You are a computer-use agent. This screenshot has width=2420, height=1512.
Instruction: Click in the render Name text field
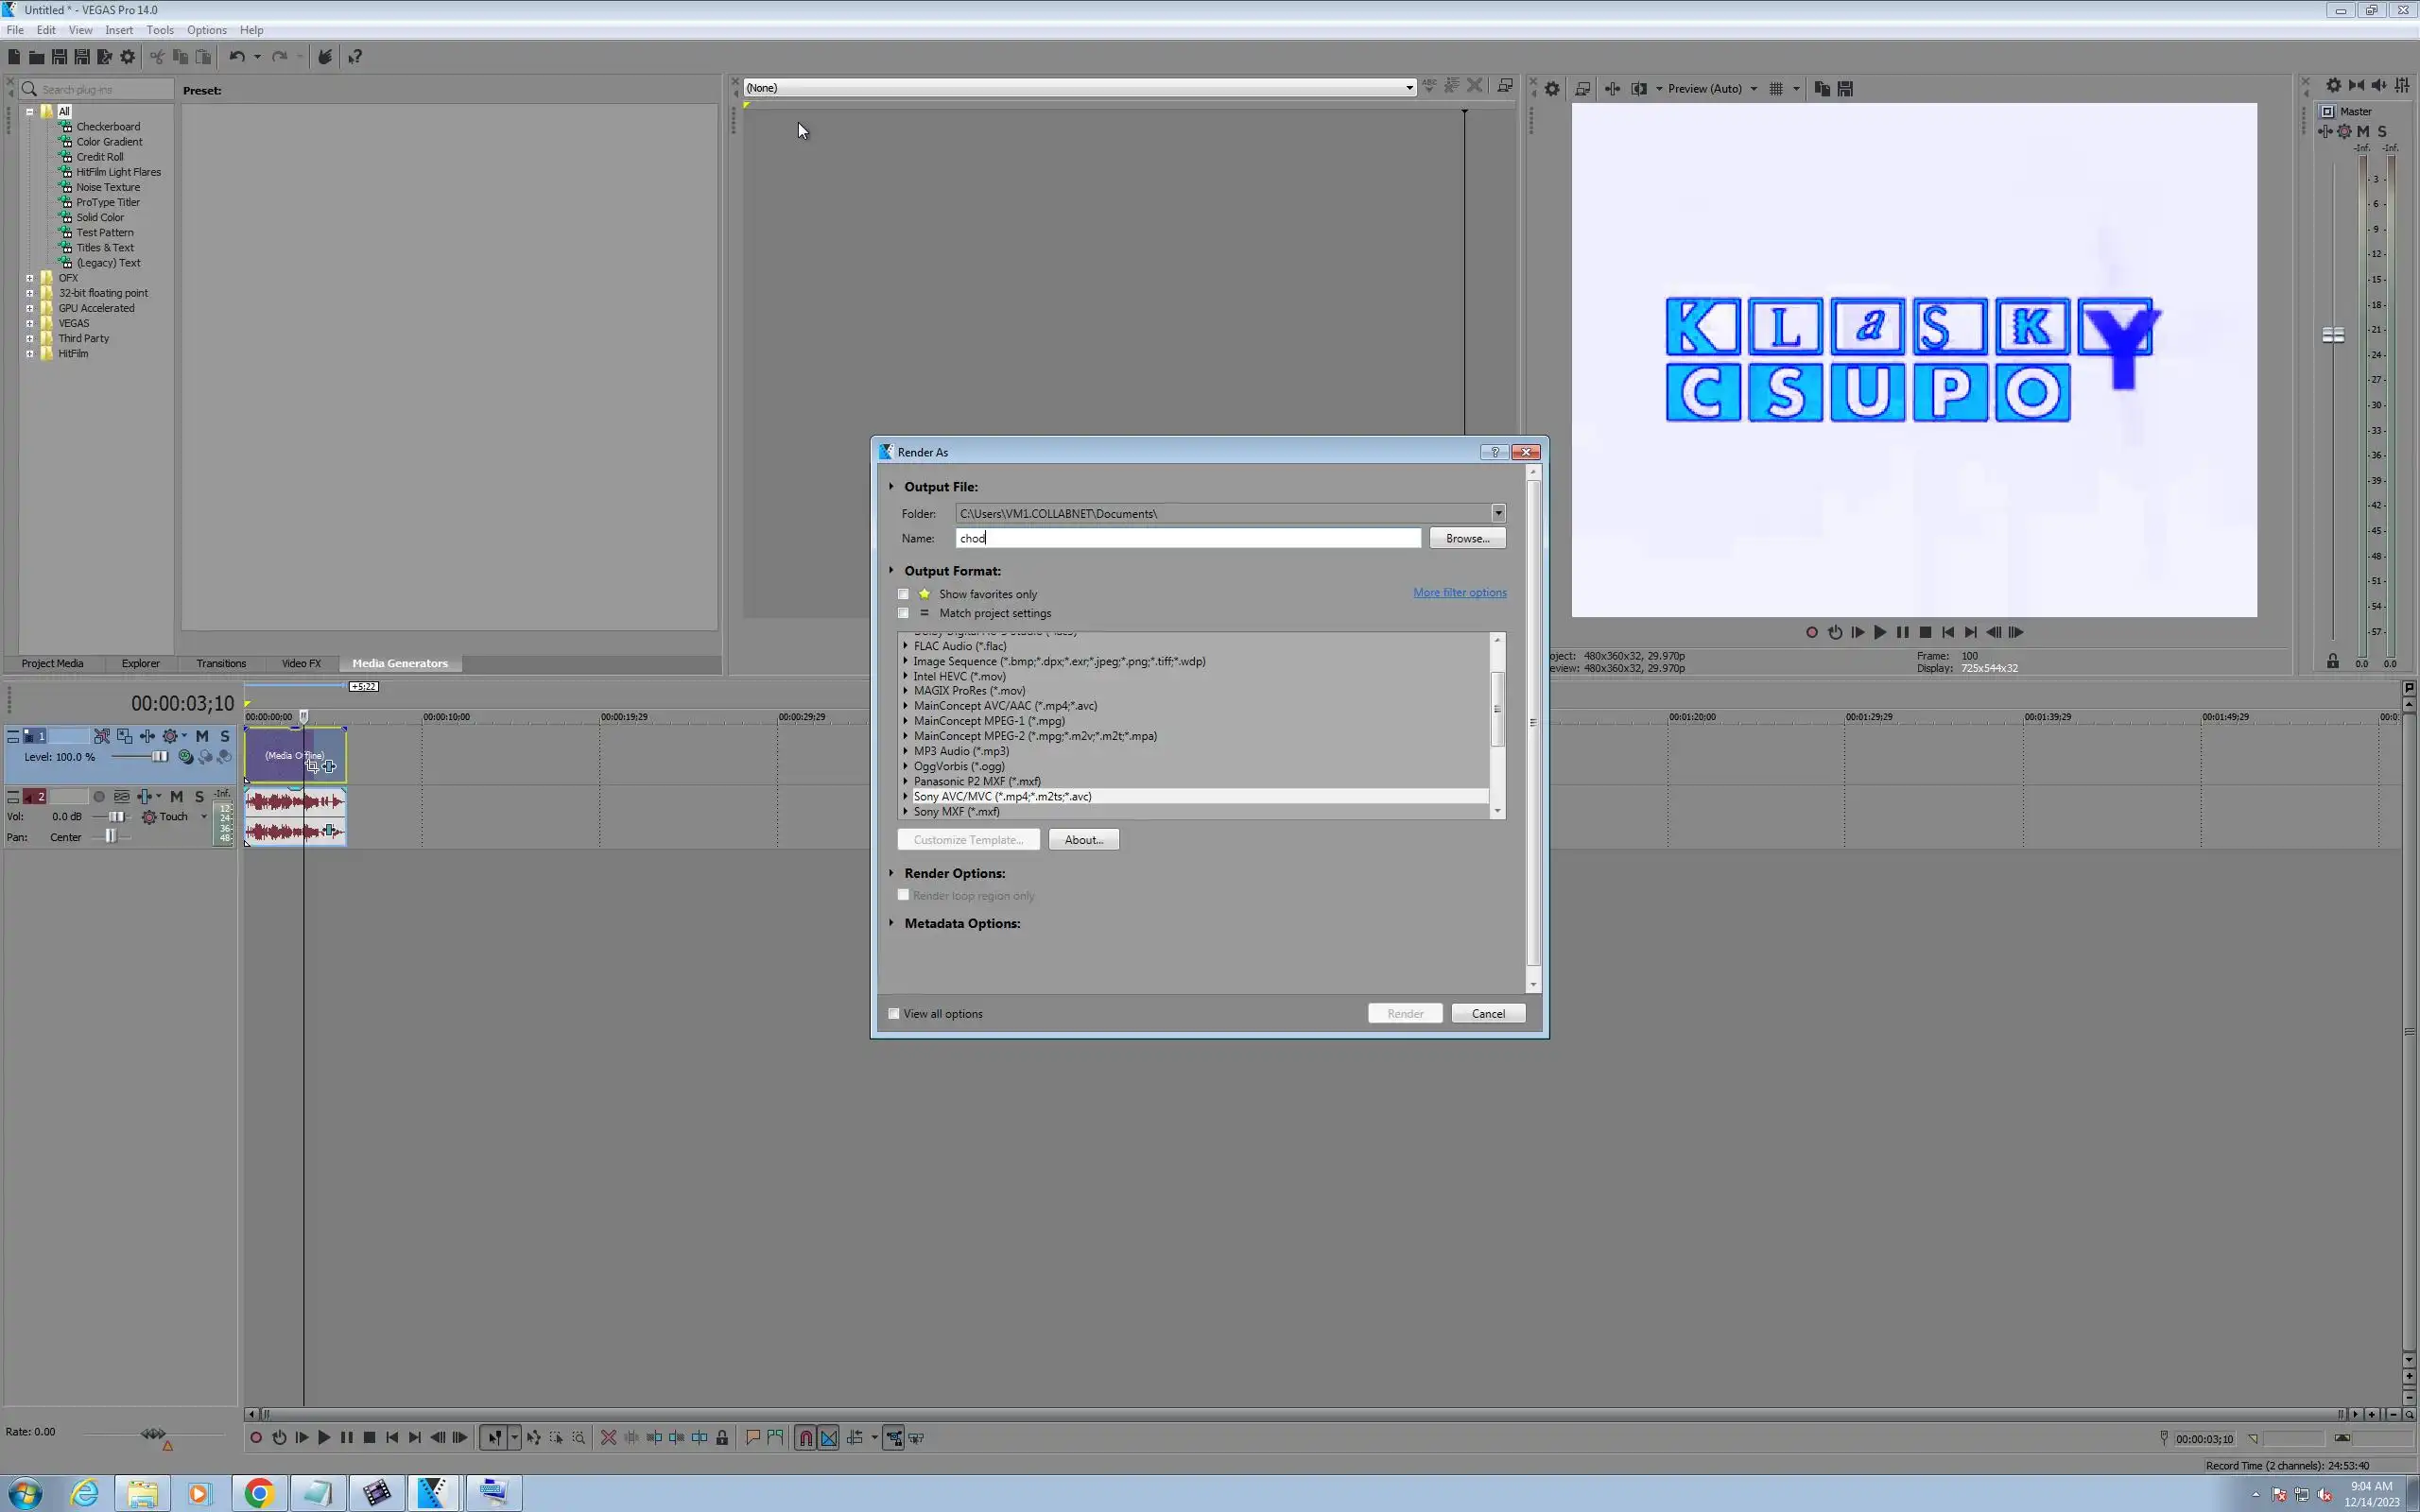(1188, 538)
